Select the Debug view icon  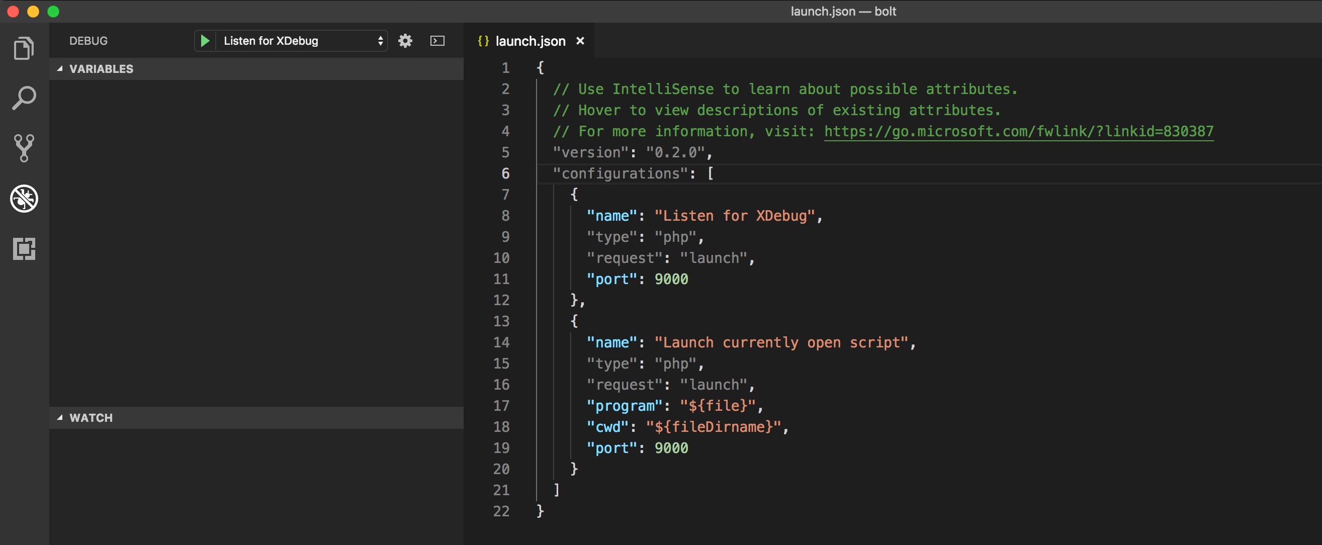pyautogui.click(x=23, y=199)
